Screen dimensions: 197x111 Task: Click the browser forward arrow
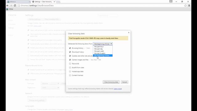11,6
